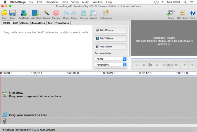Open a project with the Open icon
This screenshot has height=132, width=197.
[x=5, y=14]
